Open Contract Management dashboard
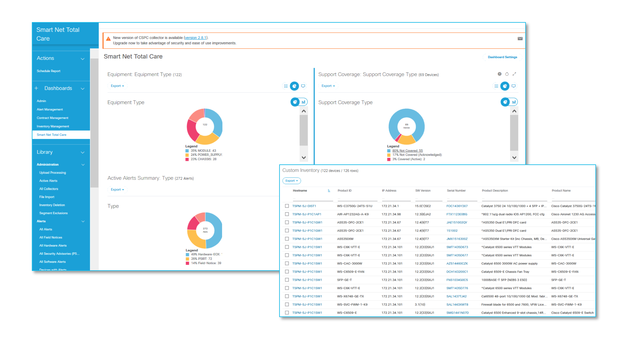 [x=52, y=118]
